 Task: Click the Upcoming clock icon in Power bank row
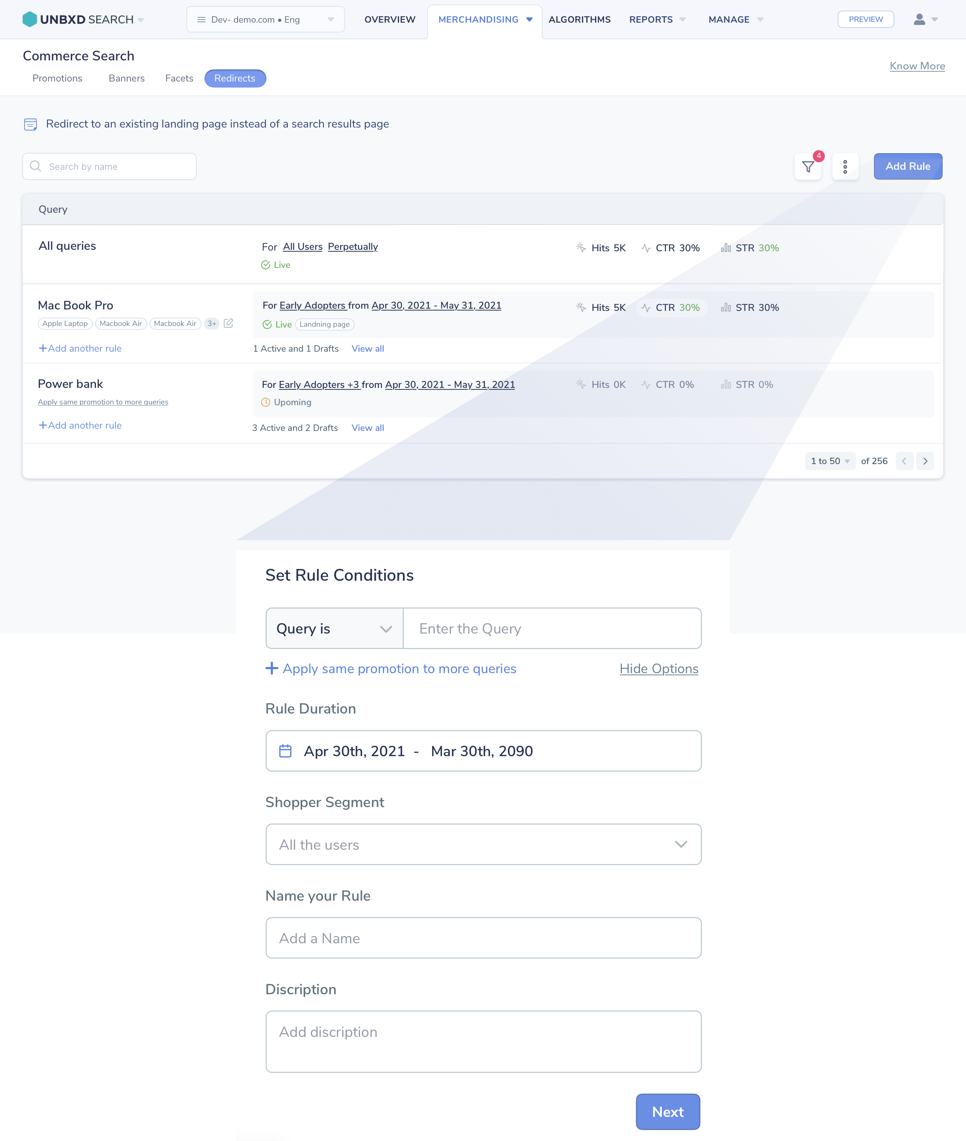[x=266, y=402]
